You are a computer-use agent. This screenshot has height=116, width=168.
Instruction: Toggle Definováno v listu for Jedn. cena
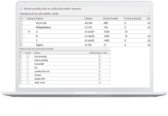[100, 82]
